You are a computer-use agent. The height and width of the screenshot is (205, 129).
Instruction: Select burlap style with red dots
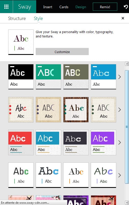[21, 110]
